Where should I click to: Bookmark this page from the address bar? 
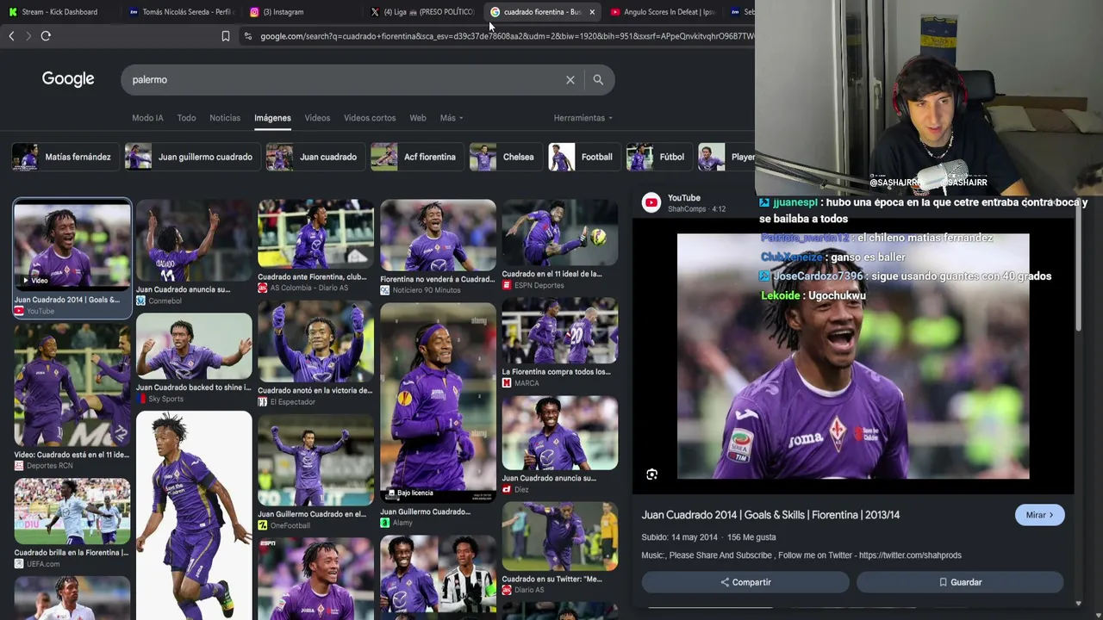226,36
